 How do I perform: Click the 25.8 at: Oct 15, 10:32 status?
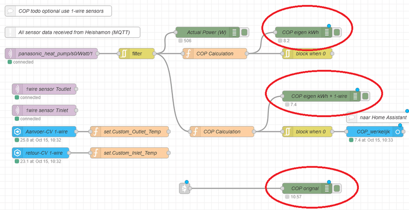point(40,140)
